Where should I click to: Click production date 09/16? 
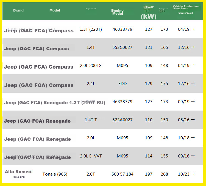[186, 156]
